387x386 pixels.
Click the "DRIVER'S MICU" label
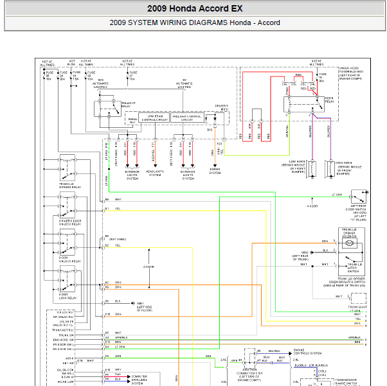coord(222,107)
